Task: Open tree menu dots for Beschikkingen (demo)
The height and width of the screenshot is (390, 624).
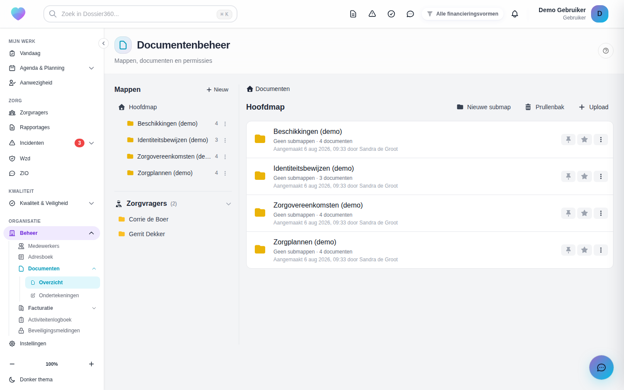Action: point(225,124)
